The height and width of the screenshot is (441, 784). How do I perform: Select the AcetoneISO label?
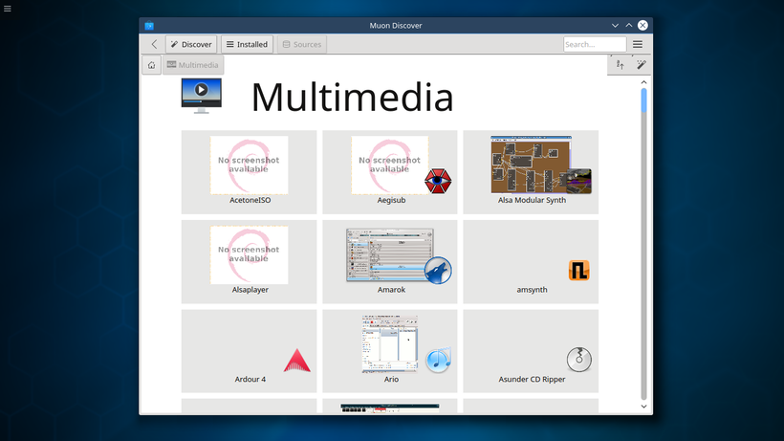coord(250,200)
